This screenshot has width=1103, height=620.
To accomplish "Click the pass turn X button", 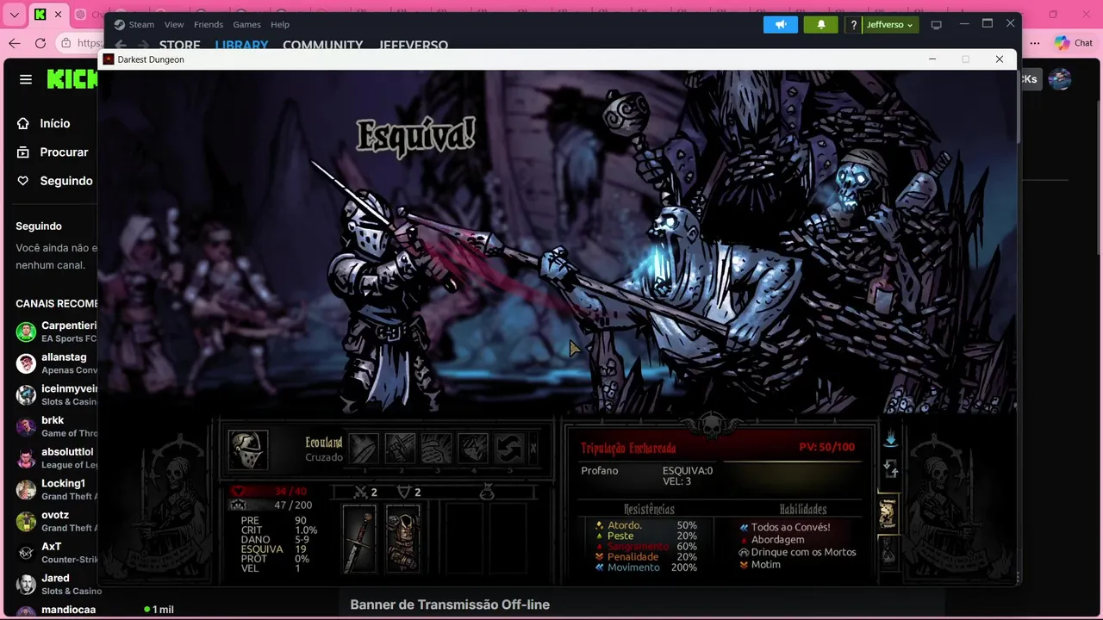I will pyautogui.click(x=533, y=448).
